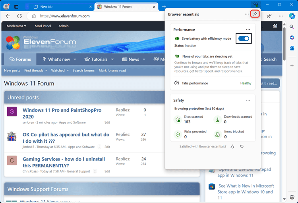
Task: Click serloren's purple S avatar
Action: point(12,111)
